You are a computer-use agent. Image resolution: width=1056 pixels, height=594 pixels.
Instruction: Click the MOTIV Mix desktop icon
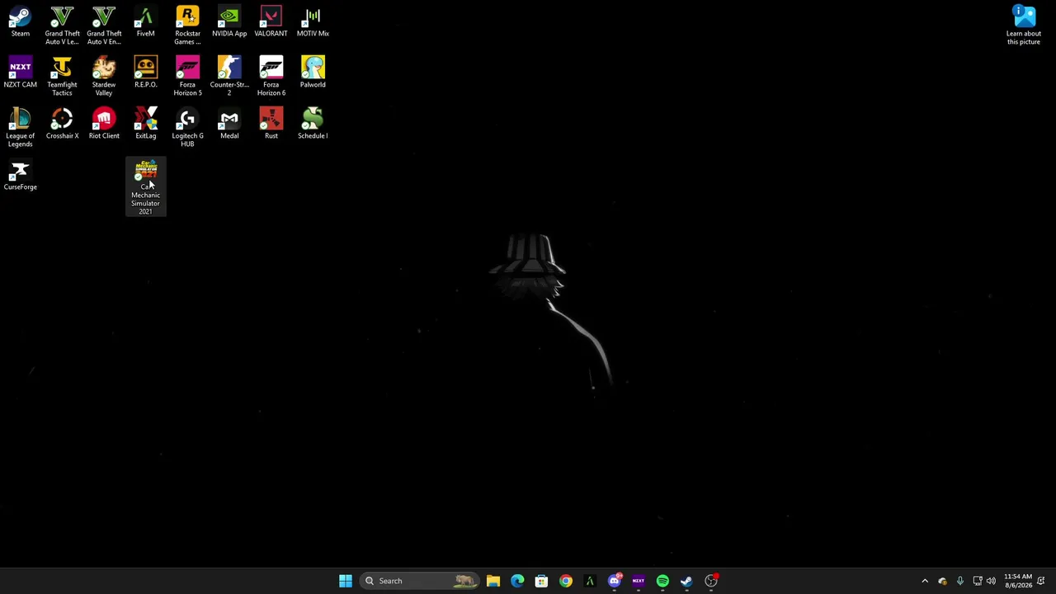(313, 22)
